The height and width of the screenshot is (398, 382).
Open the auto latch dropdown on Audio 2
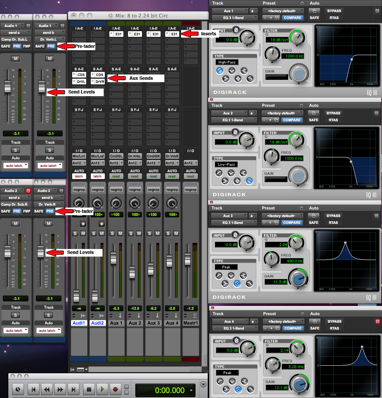[16, 331]
